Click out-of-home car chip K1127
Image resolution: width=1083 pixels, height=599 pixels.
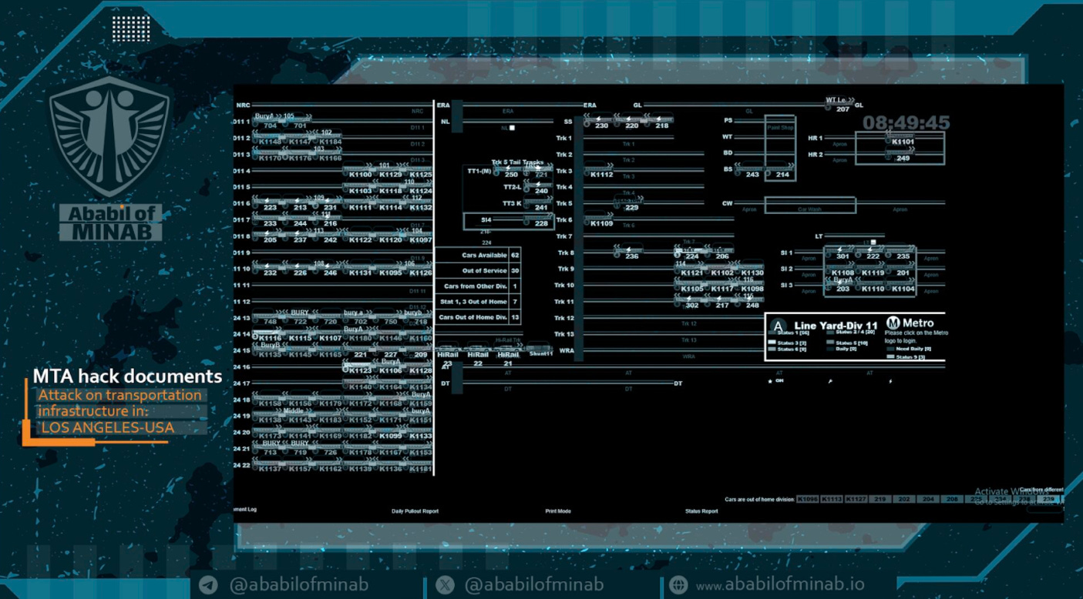pos(856,499)
